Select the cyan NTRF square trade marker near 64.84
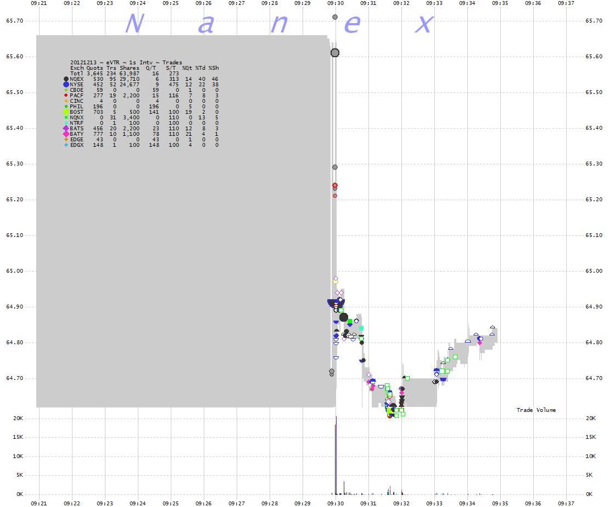Screen dimensions: 609x507 361,328
